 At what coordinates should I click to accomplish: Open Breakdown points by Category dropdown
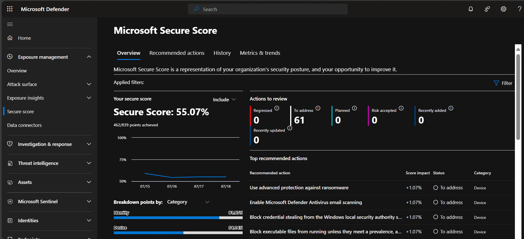pyautogui.click(x=188, y=202)
